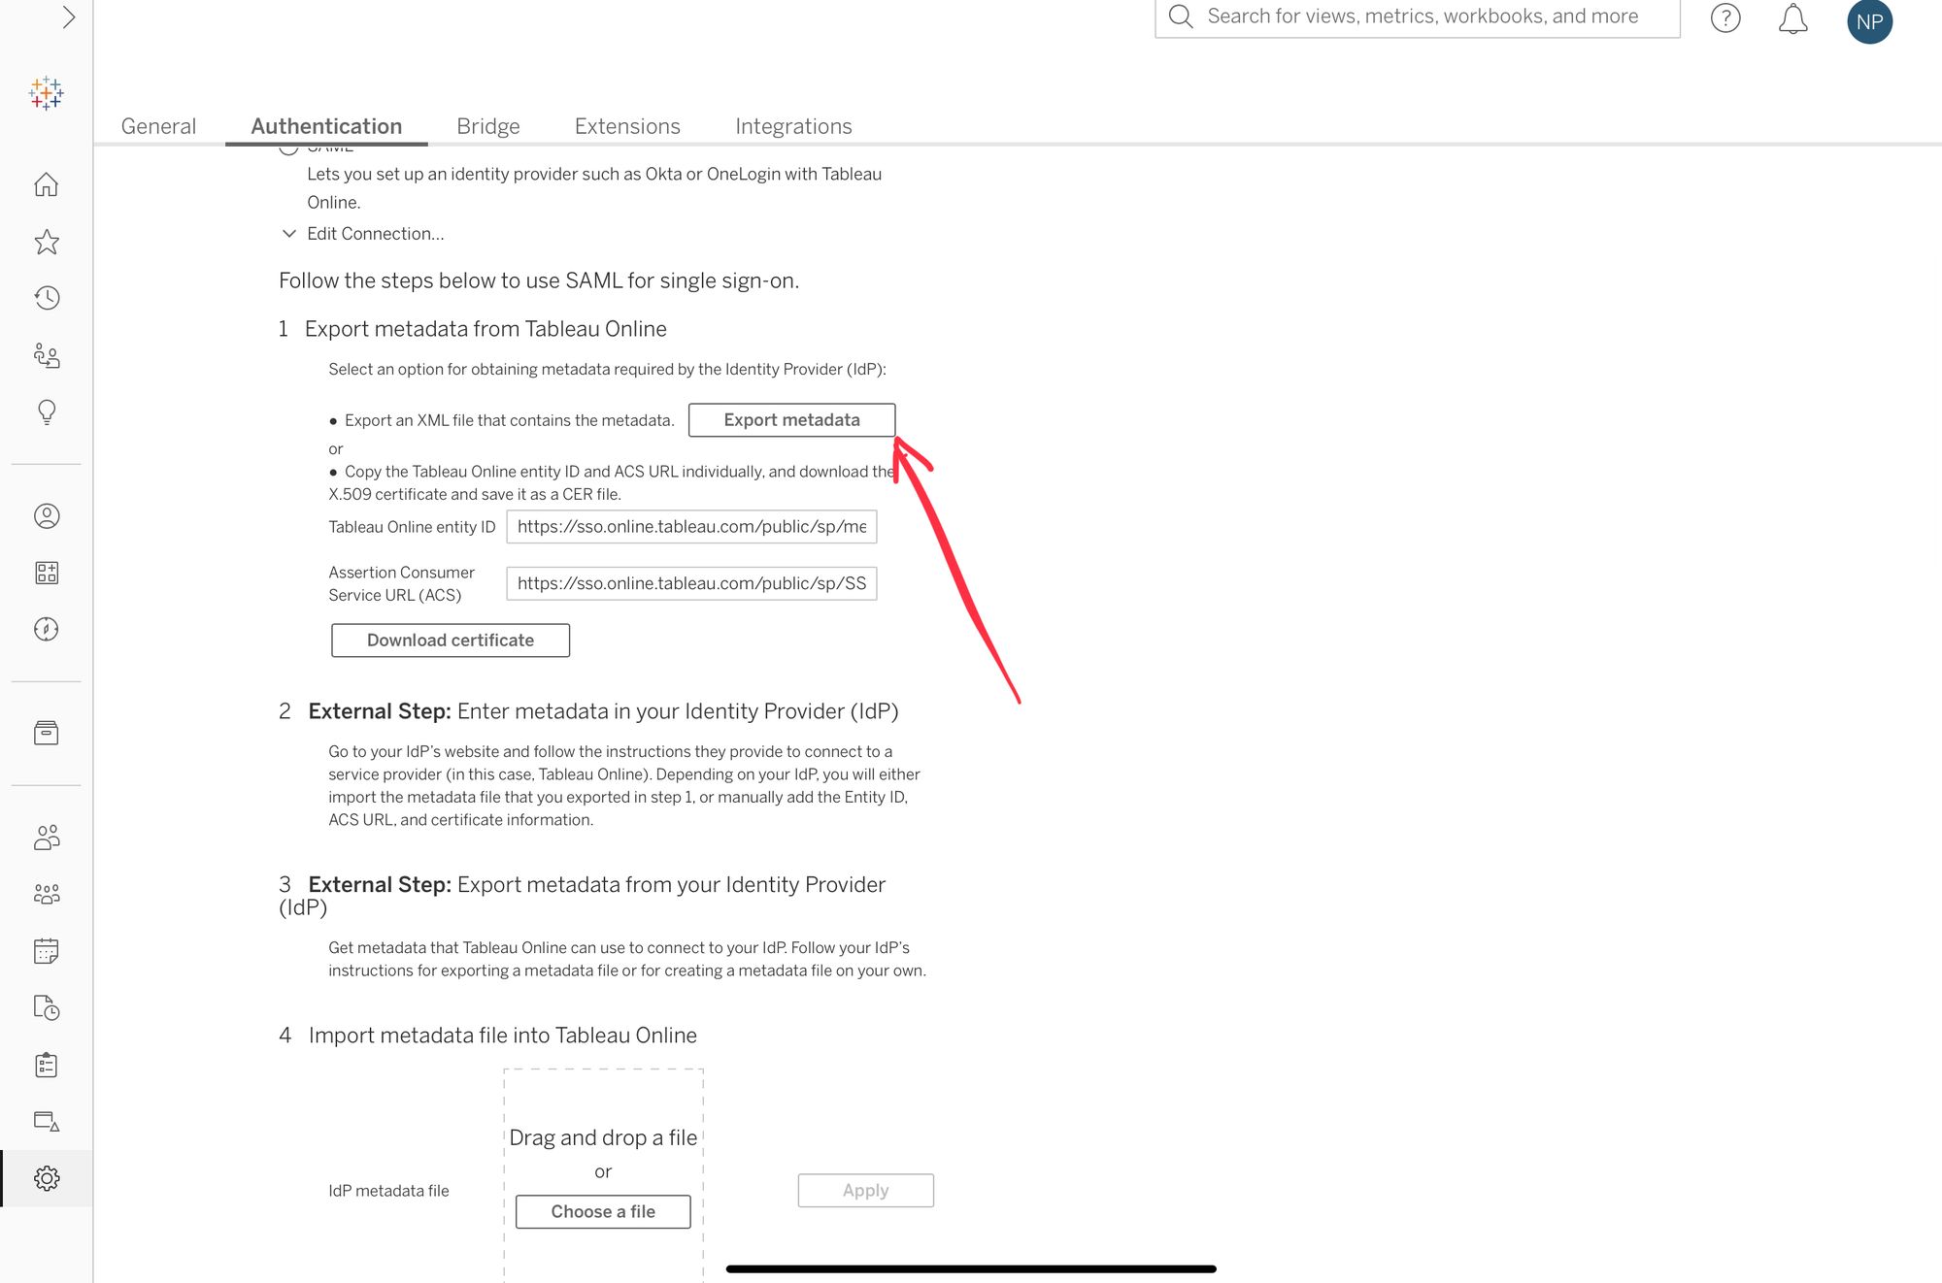
Task: Open Recents clock icon
Action: point(47,298)
